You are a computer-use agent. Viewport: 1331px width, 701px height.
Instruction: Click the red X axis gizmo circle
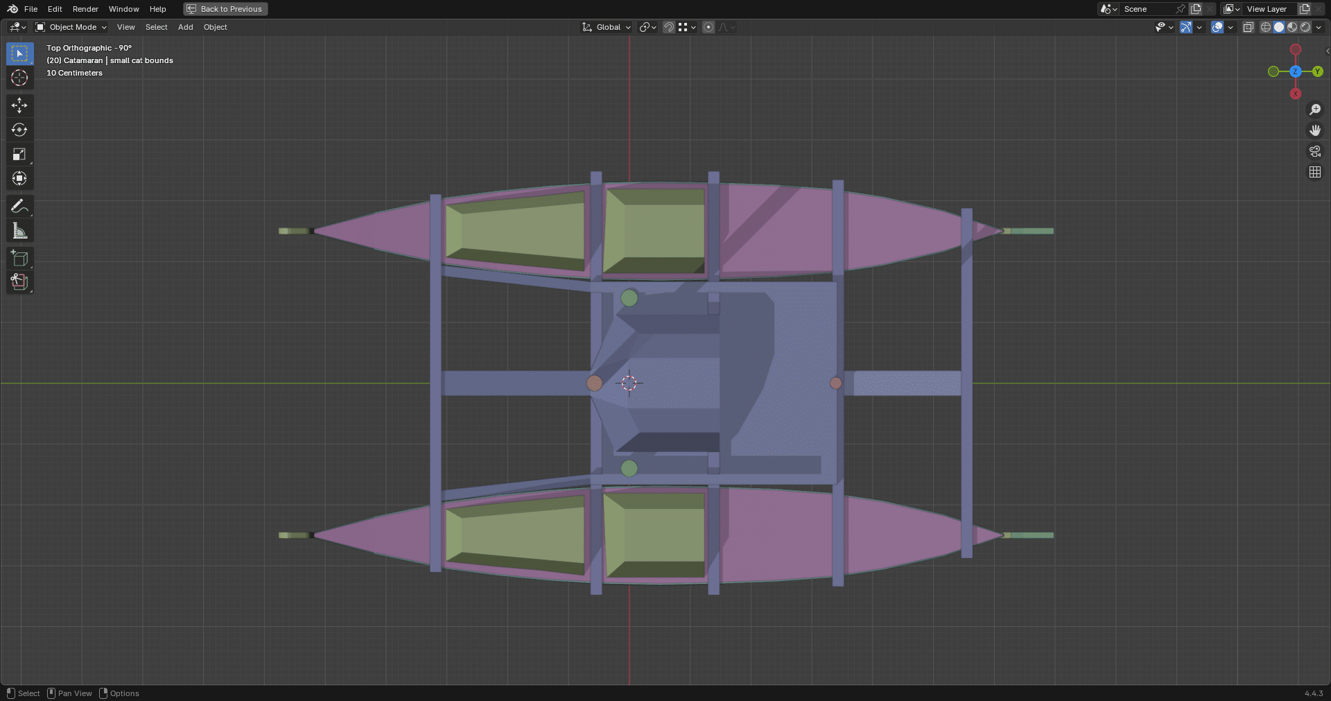(1296, 94)
